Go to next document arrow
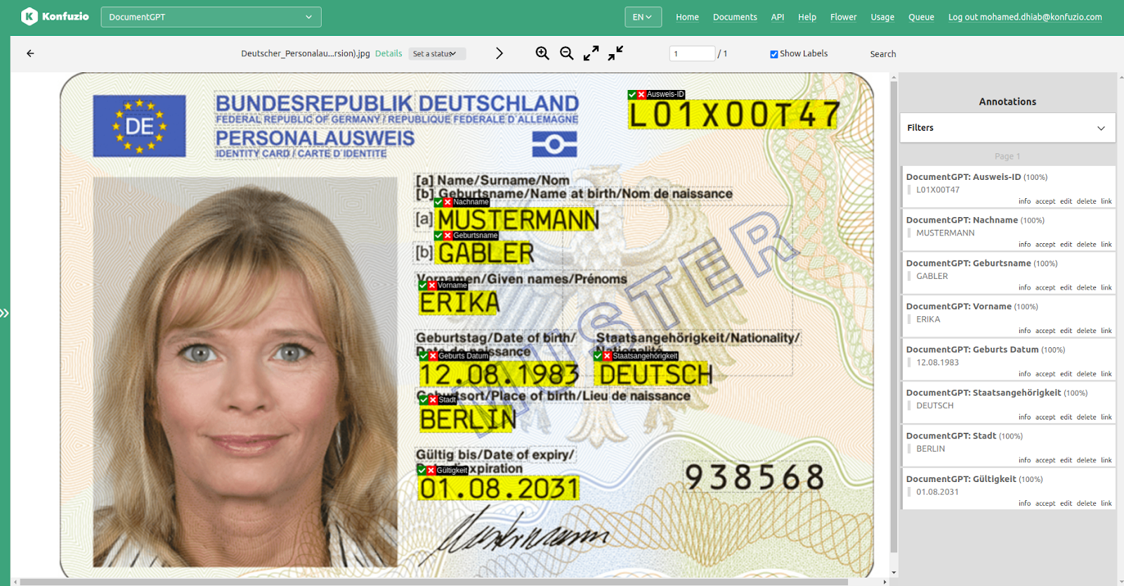1124x586 pixels. pos(499,53)
